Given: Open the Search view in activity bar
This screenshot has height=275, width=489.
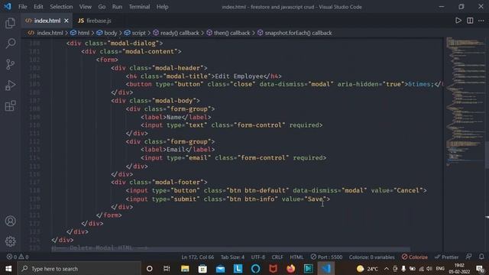Looking at the screenshot, I should [x=10, y=44].
